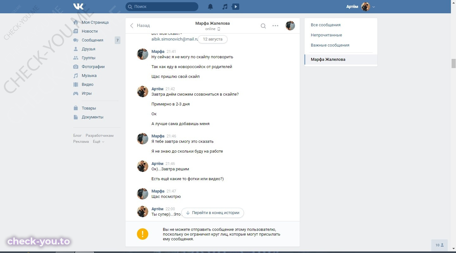Click Артём's avatar next to 21:46 message
456x253 pixels.
point(143,166)
